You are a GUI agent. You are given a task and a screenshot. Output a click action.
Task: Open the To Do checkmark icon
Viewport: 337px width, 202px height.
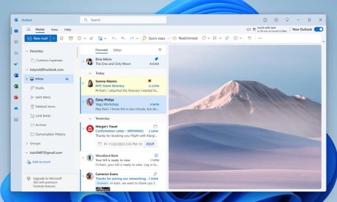(x=16, y=64)
